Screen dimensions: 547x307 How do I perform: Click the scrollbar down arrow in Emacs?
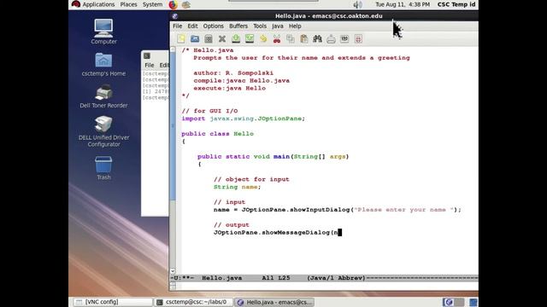(x=173, y=271)
